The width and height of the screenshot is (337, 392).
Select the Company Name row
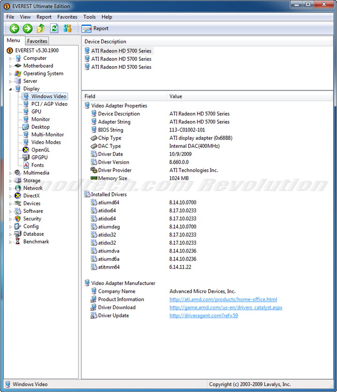pos(207,291)
